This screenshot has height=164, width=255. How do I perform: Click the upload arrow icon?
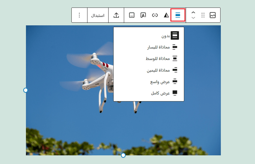coord(116,15)
